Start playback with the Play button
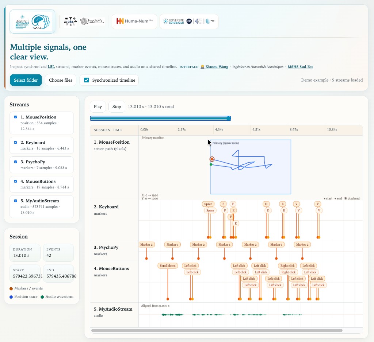374x342 pixels. (98, 106)
